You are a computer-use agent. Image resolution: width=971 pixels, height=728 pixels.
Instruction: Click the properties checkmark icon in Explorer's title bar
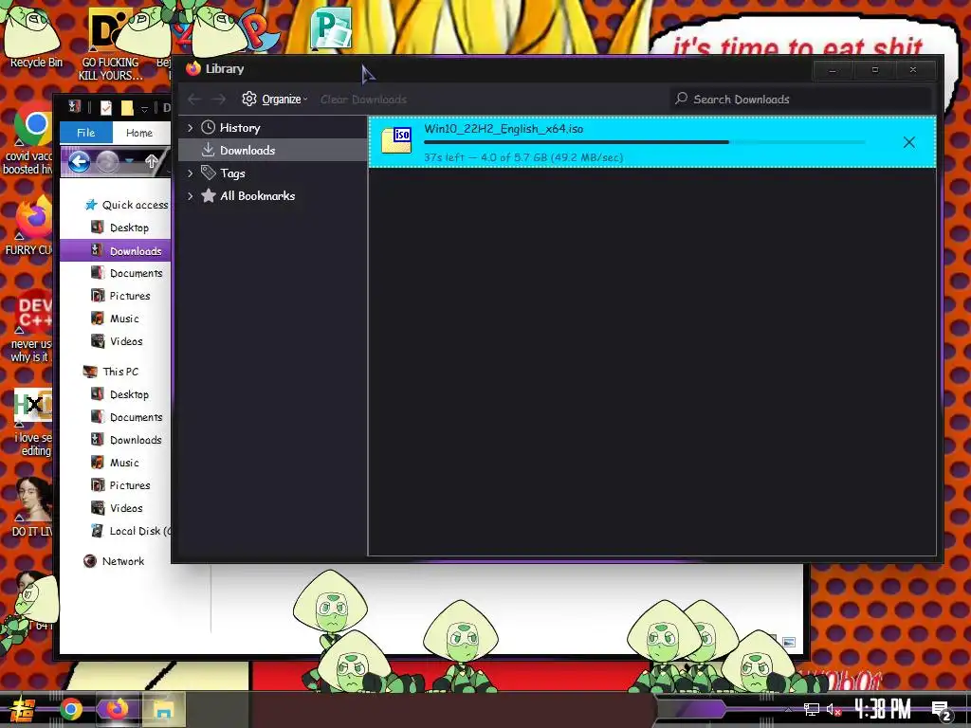coord(106,108)
